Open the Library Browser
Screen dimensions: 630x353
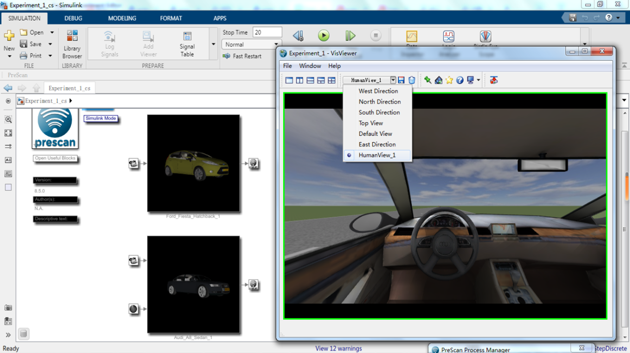72,44
